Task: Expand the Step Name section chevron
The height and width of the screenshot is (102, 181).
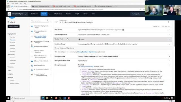Action: click(x=169, y=30)
